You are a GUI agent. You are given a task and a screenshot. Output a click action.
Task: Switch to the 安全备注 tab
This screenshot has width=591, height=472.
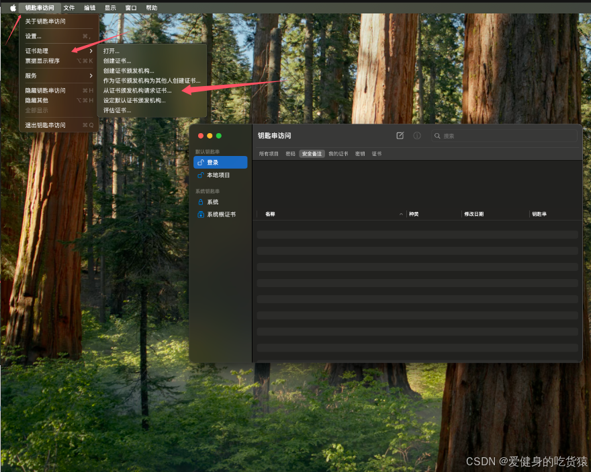(x=312, y=154)
